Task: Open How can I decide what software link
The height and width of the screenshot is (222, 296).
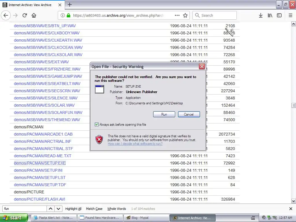Action: [135, 144]
